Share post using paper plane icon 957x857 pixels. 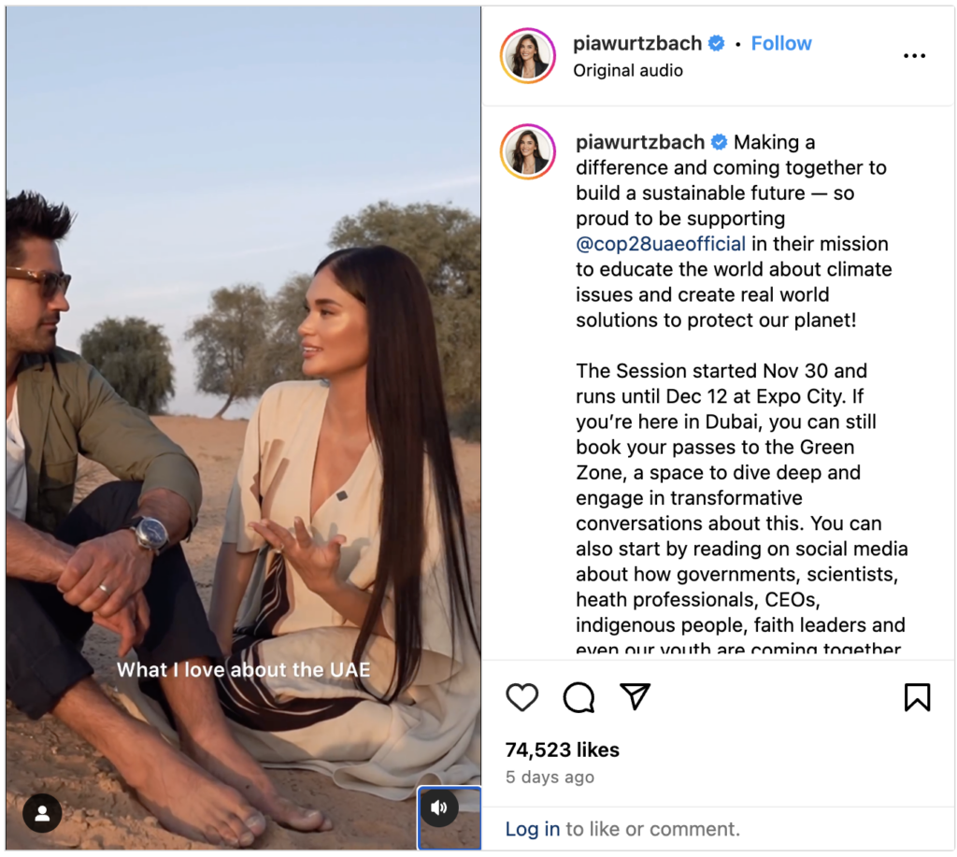click(635, 696)
